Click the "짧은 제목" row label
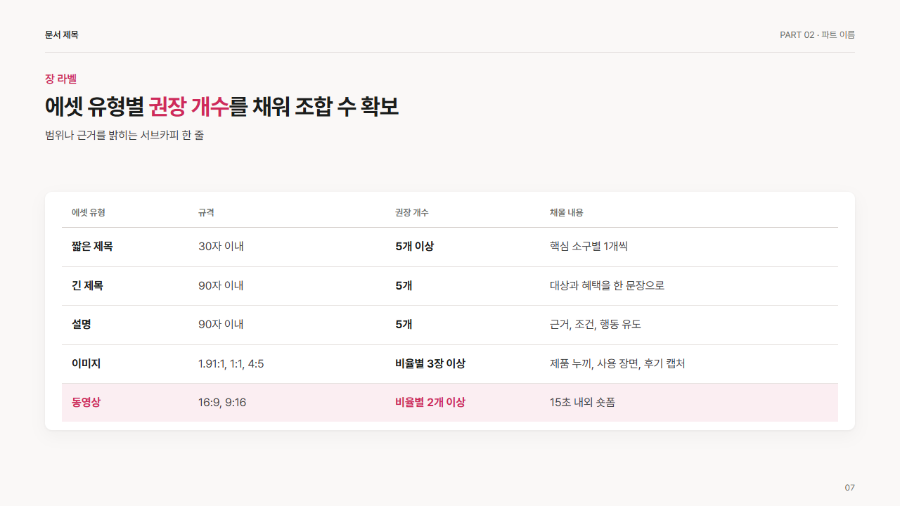 click(92, 247)
